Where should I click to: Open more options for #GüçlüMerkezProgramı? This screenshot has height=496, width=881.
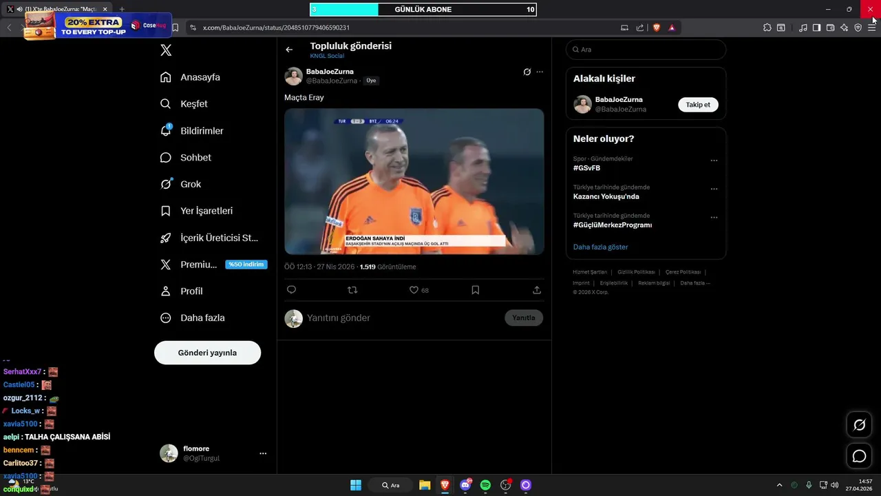point(714,217)
